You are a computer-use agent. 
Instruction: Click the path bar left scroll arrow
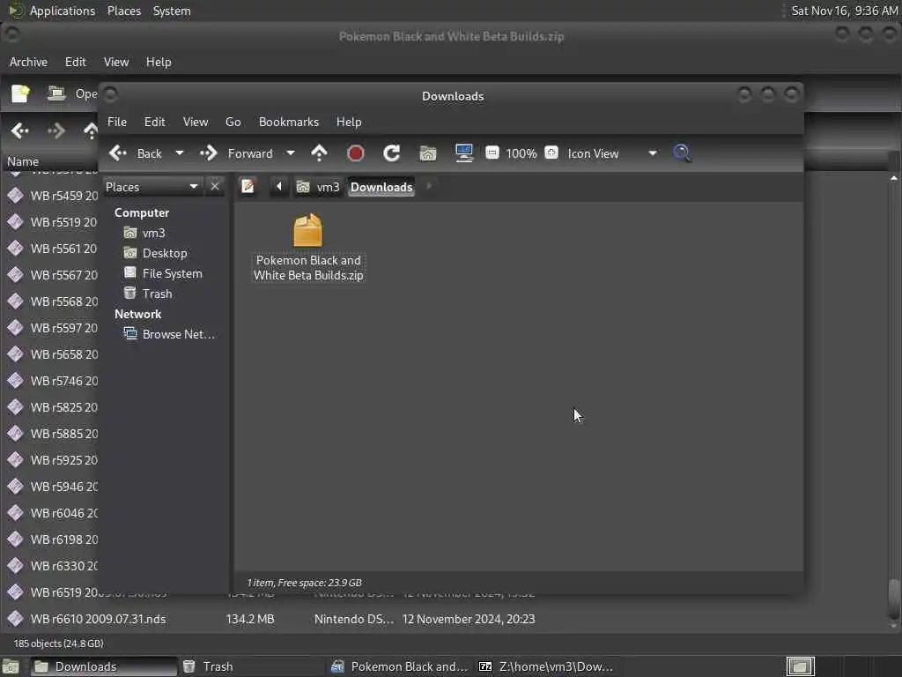click(x=279, y=187)
